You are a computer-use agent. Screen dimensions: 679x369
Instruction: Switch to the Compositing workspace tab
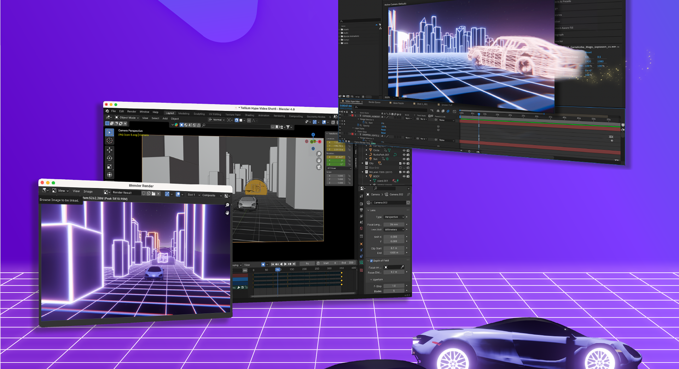coord(296,116)
